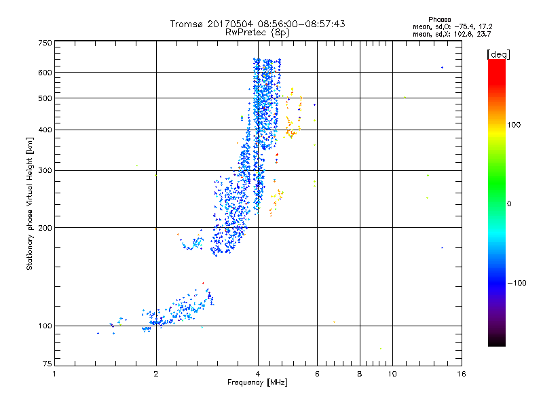Click the plot title 'Tromsø 20170504 08:56:00-08:57:43'
This screenshot has height=407, width=543.
(x=257, y=24)
